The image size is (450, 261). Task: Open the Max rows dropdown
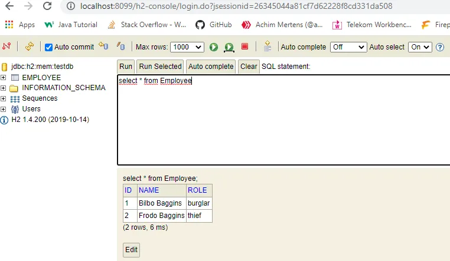pos(187,47)
